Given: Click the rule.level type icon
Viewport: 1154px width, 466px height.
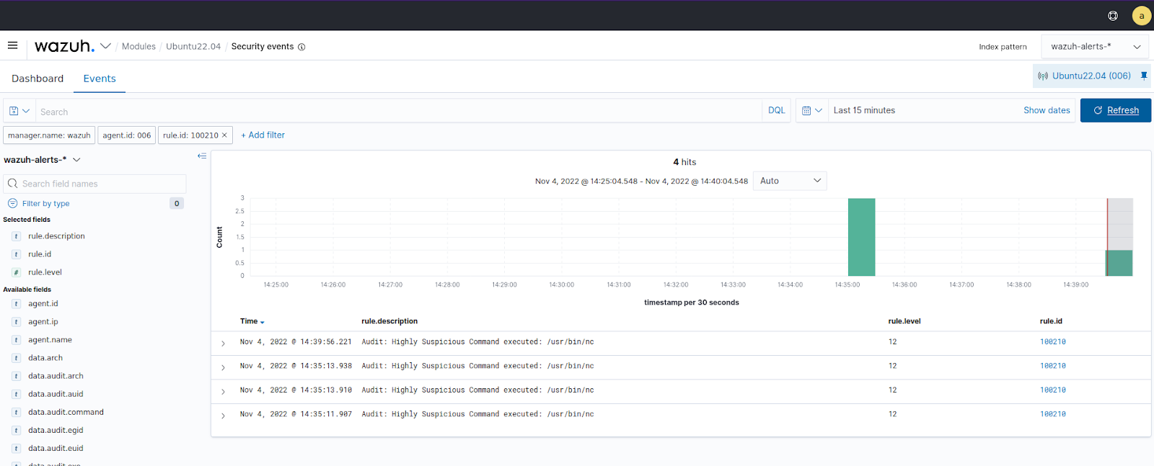Looking at the screenshot, I should click(16, 272).
